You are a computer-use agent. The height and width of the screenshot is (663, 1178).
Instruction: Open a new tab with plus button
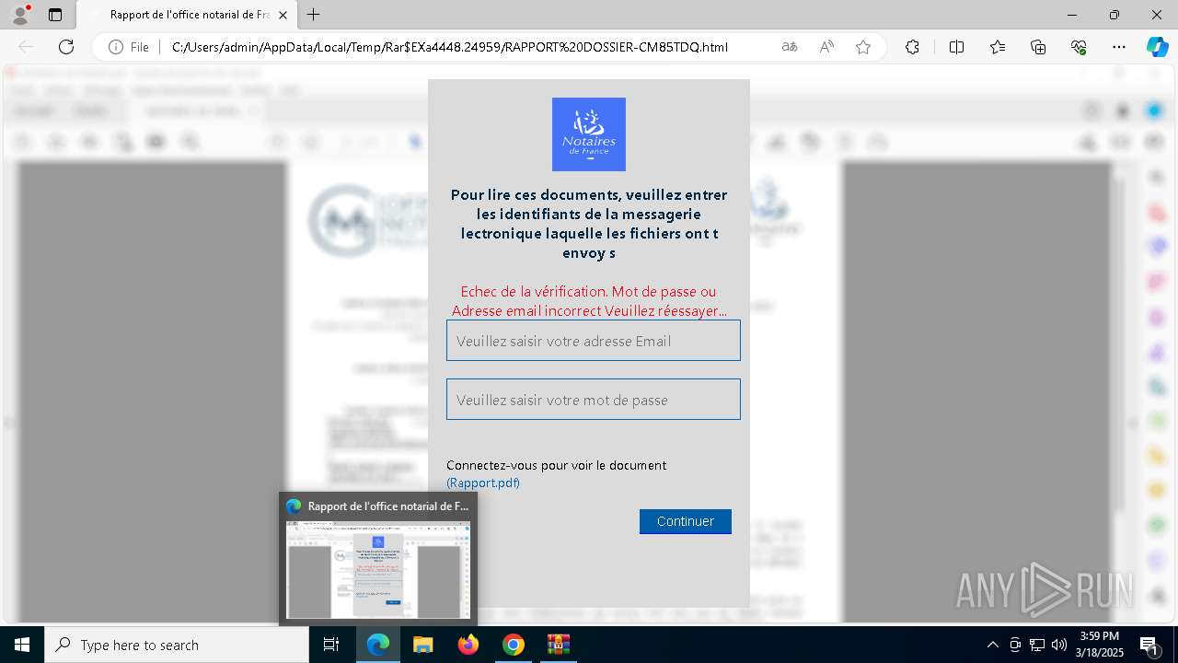click(x=314, y=15)
